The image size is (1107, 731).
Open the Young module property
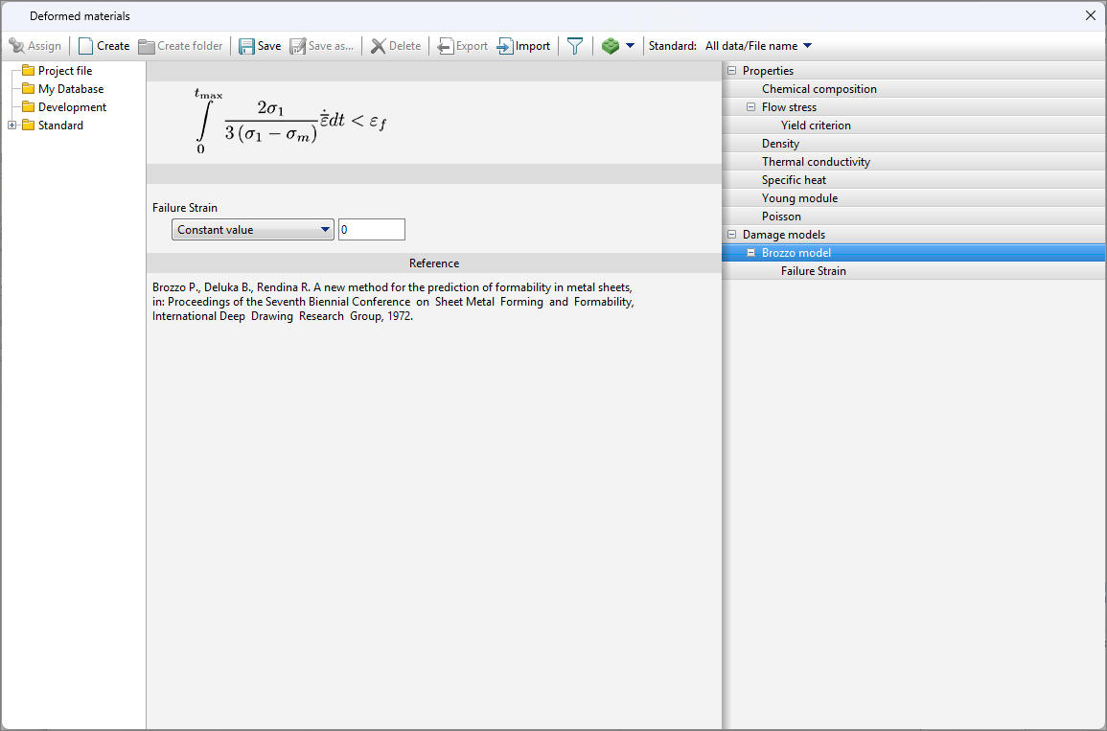click(799, 198)
